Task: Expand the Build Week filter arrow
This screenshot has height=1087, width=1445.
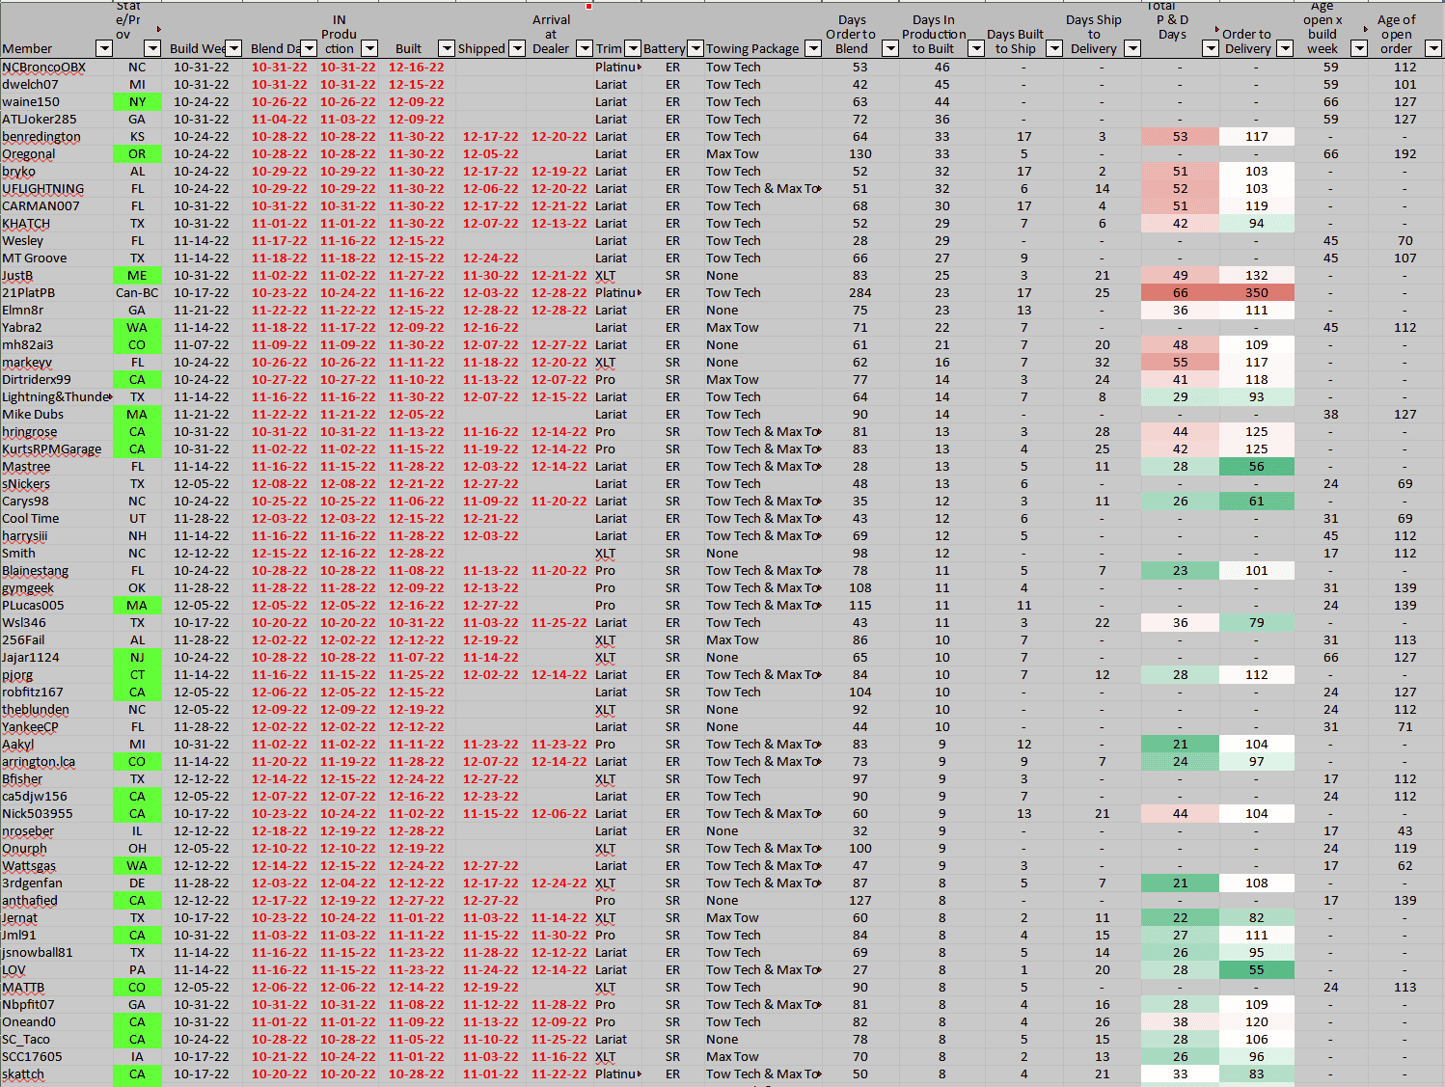Action: click(x=233, y=48)
